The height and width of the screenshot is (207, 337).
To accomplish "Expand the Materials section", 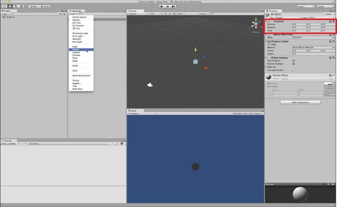I will tap(271, 67).
